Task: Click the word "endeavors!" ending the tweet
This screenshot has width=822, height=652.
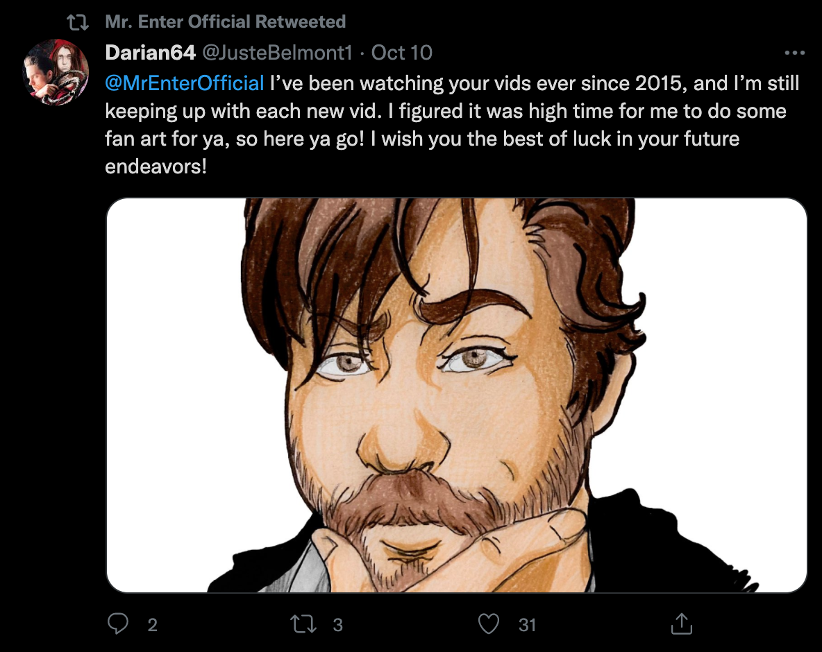Action: coord(156,167)
